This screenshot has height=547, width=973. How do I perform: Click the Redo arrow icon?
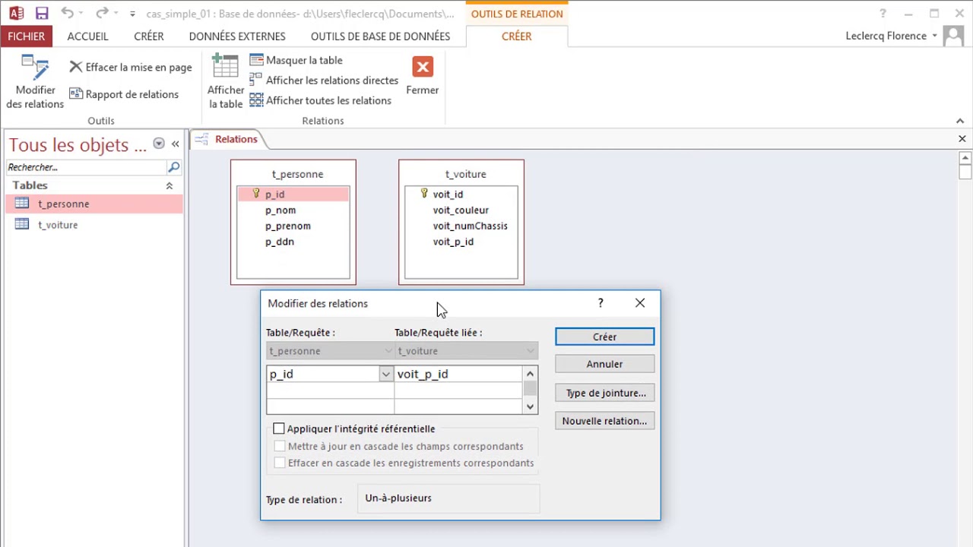tap(102, 14)
